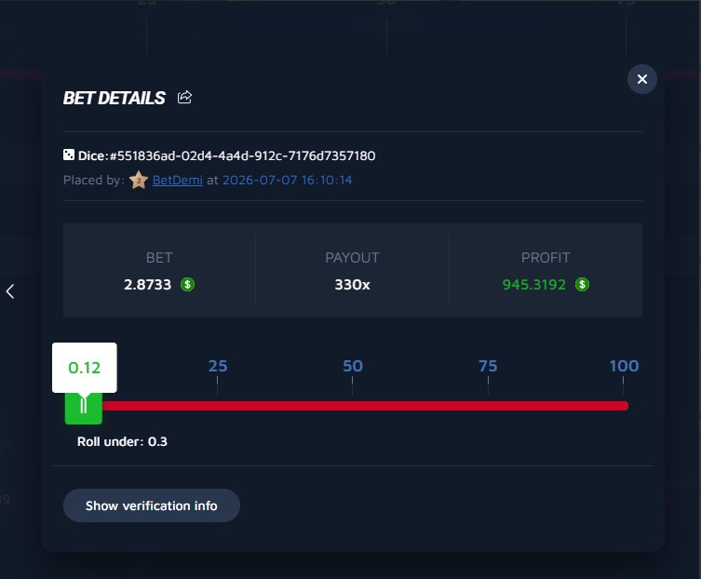The height and width of the screenshot is (579, 701).
Task: Click the timestamp 2026-07-07 16:10:14
Action: 288,180
